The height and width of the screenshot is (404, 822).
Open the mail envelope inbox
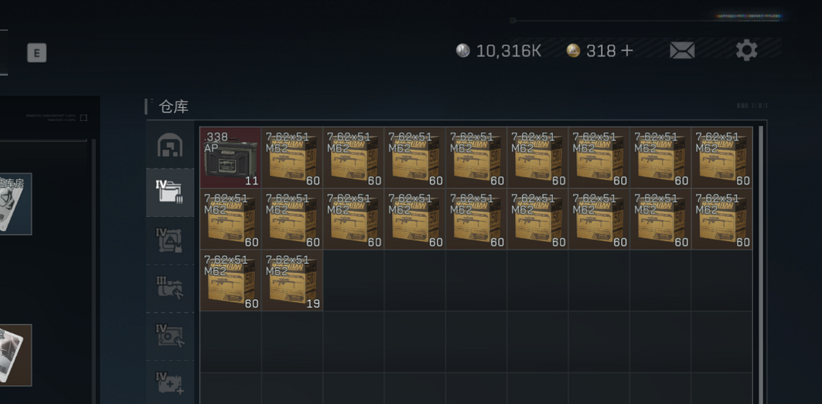[x=682, y=51]
